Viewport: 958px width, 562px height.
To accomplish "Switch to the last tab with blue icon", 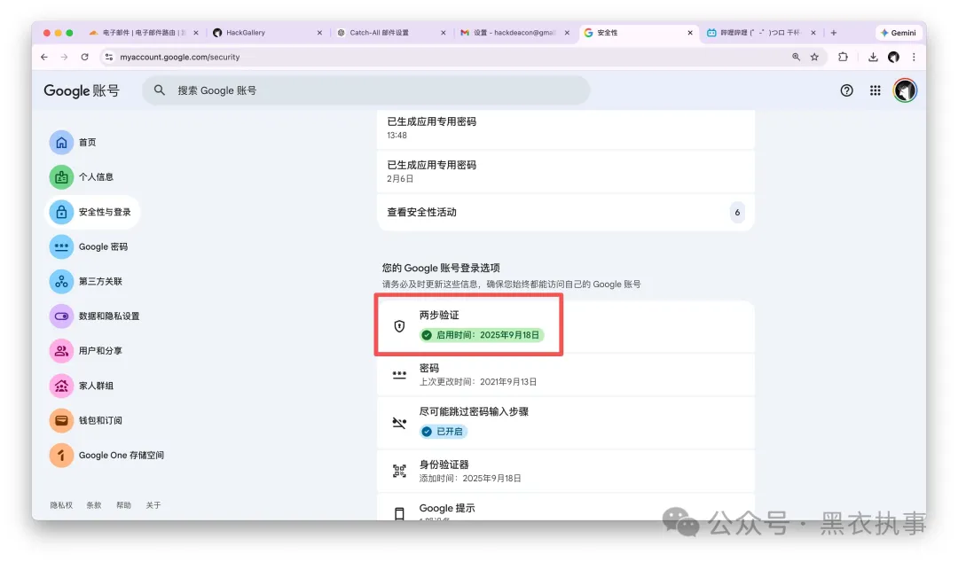I will pyautogui.click(x=761, y=33).
